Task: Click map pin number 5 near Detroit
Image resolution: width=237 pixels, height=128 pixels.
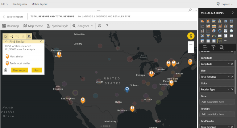Action: pos(152,74)
